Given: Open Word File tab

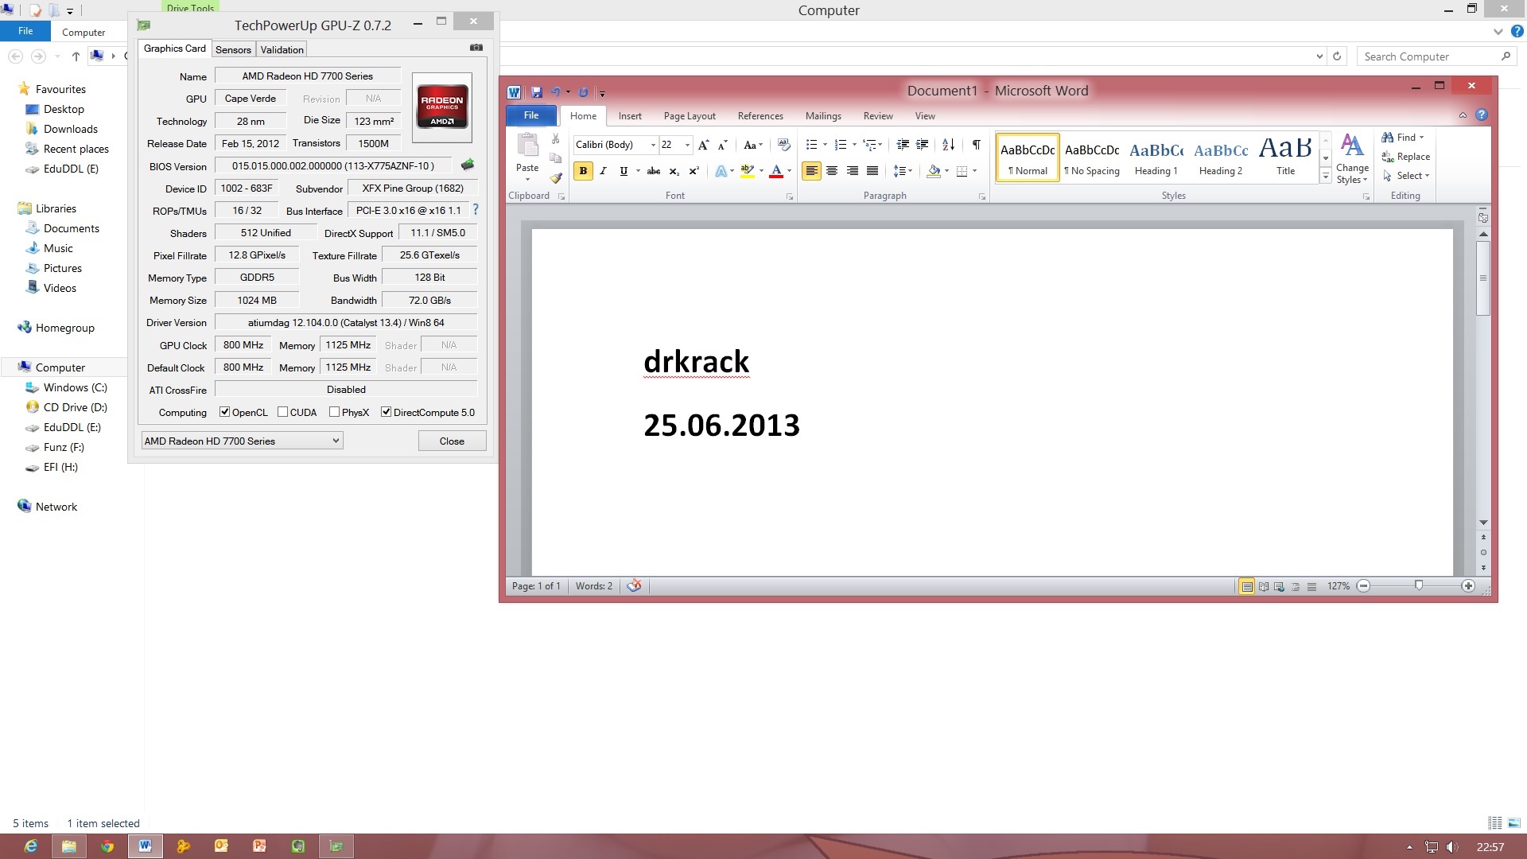Looking at the screenshot, I should point(531,115).
